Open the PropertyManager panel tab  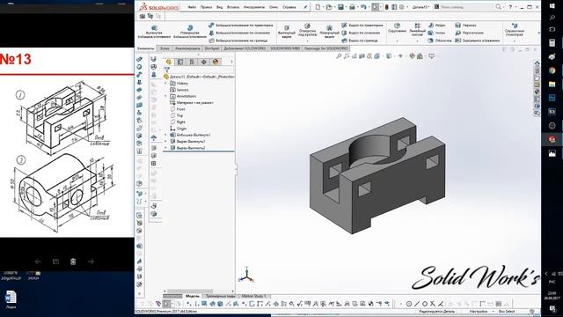coord(180,62)
